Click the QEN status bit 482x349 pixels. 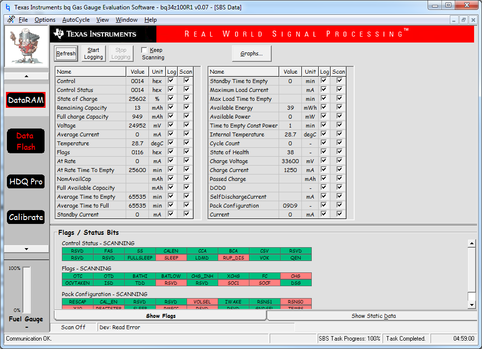(296, 258)
